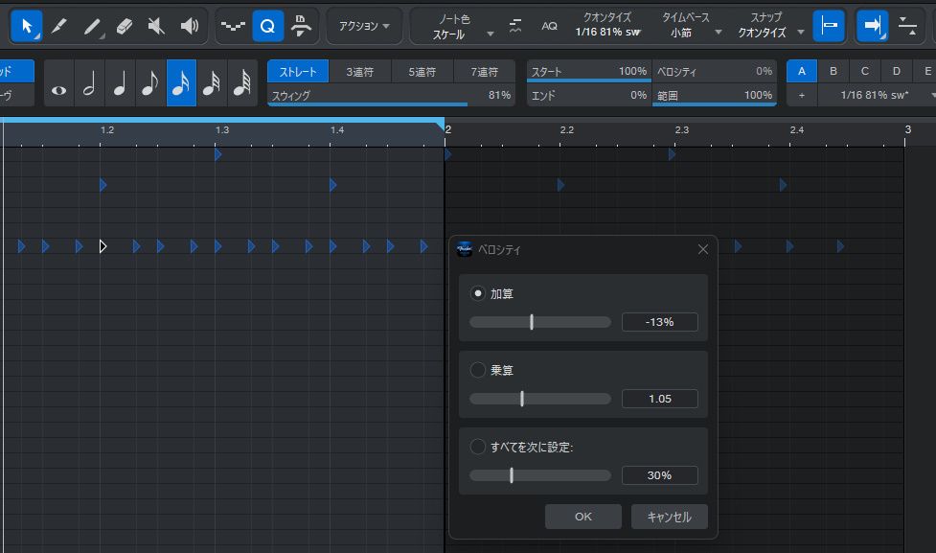Toggle the Quantize panel Q button
This screenshot has width=936, height=553.
267,26
